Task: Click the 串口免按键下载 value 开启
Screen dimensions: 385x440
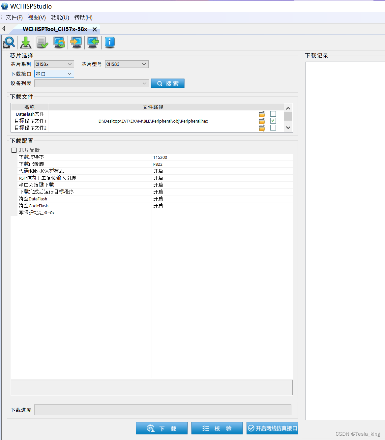Action: pos(222,185)
